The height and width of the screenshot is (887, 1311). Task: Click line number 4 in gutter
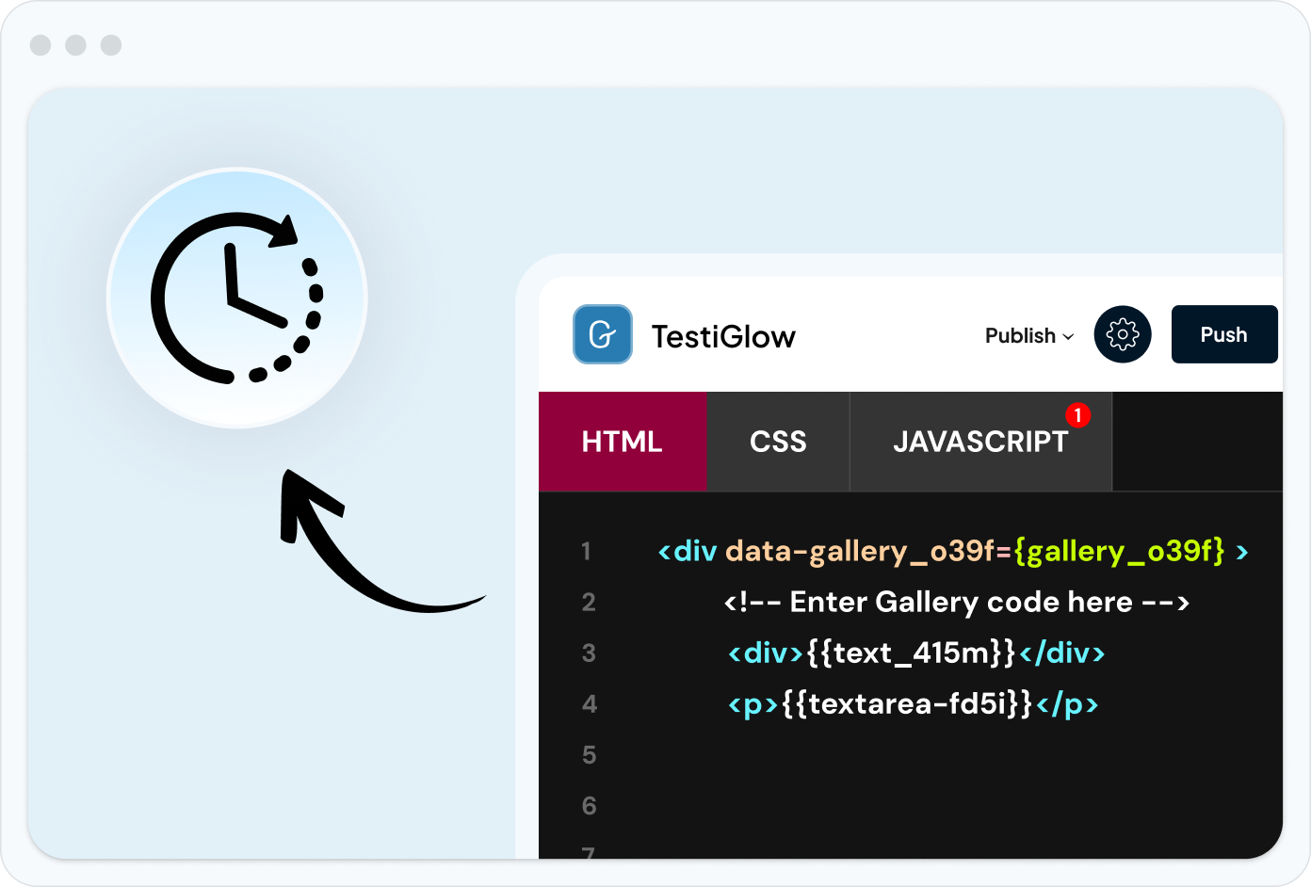pyautogui.click(x=590, y=703)
